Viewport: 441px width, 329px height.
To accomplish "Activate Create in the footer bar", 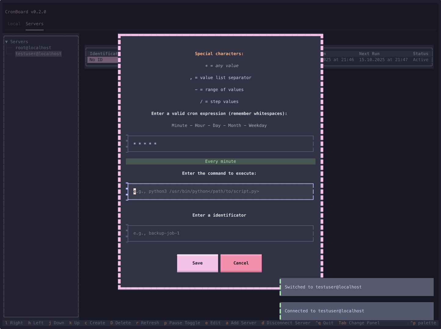I will tap(95, 323).
